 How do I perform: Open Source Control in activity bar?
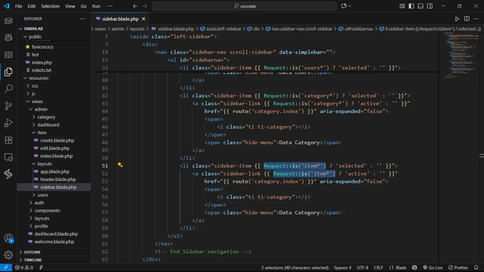point(9,106)
